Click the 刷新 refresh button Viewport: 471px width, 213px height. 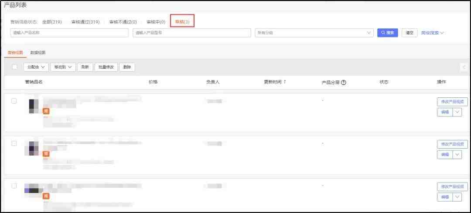[x=85, y=67]
